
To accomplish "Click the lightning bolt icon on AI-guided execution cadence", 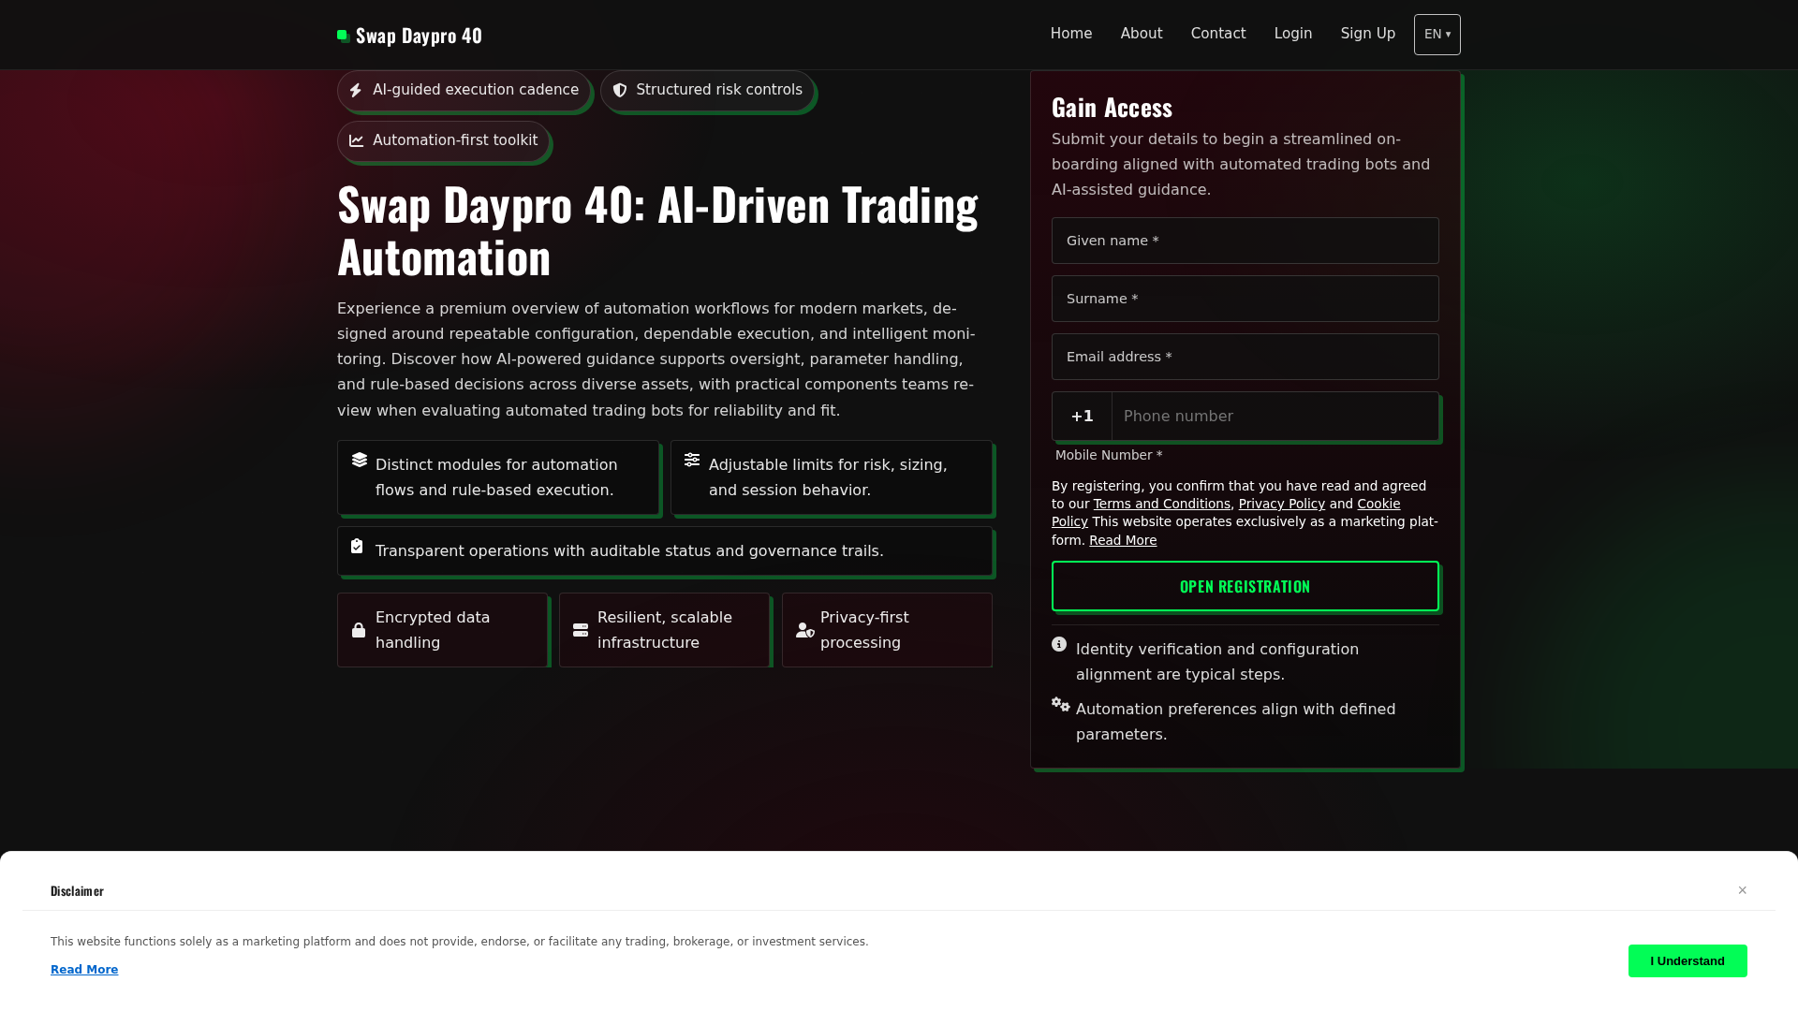I will click(356, 90).
